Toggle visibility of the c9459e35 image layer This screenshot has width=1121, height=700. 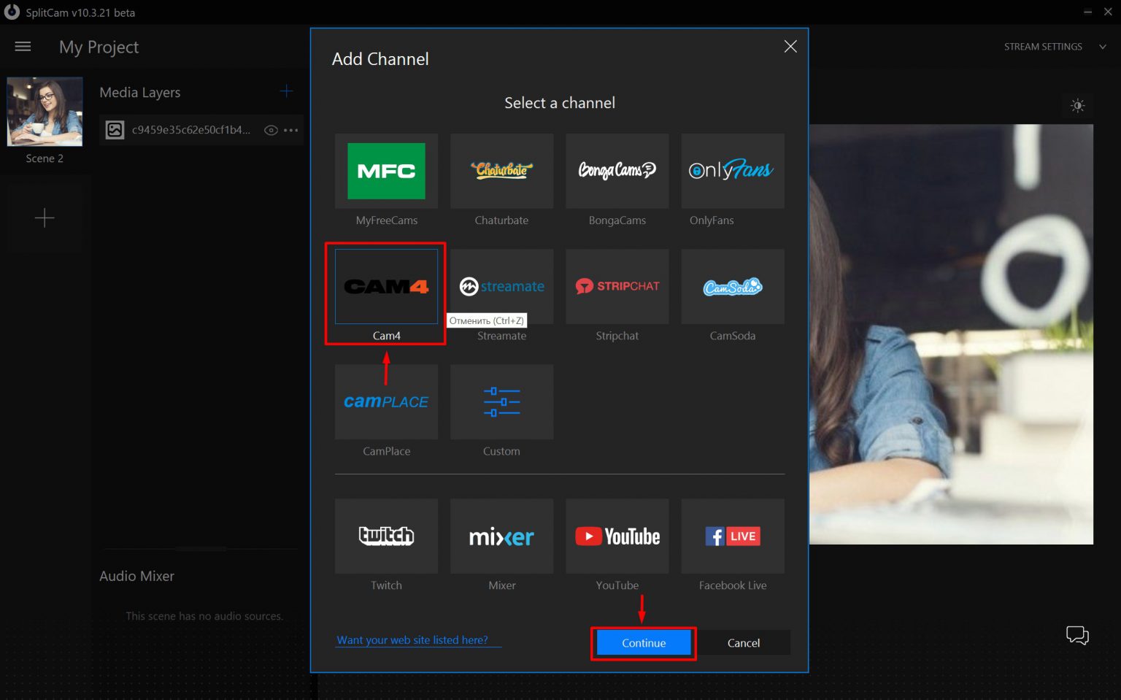click(x=271, y=131)
